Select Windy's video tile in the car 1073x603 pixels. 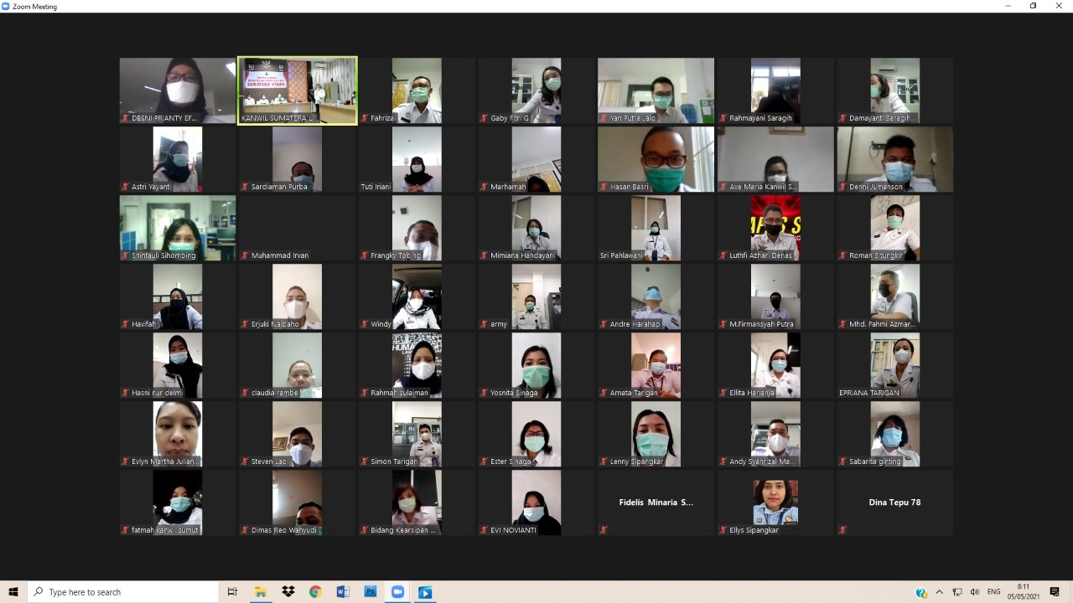pos(417,296)
